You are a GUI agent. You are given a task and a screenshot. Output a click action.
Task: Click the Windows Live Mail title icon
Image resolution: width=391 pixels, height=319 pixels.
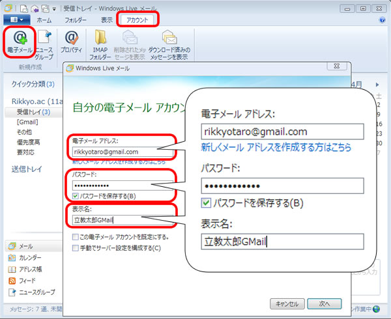pos(8,8)
